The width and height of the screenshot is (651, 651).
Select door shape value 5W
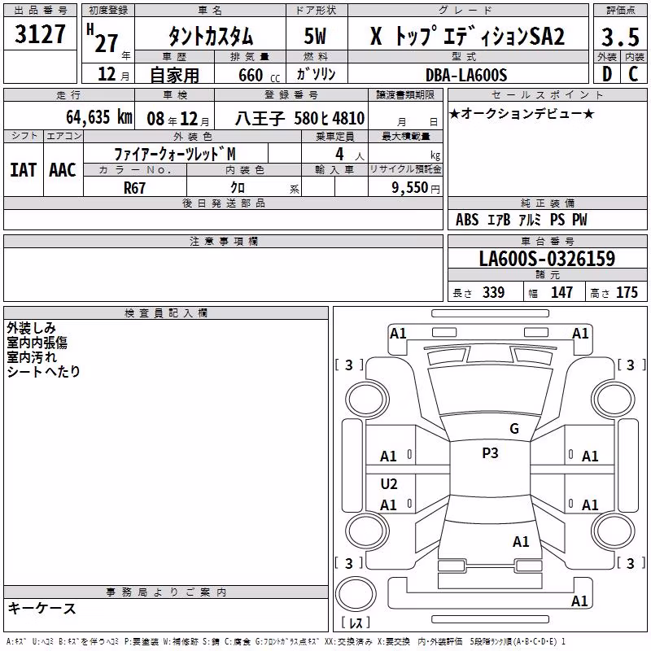pos(315,36)
